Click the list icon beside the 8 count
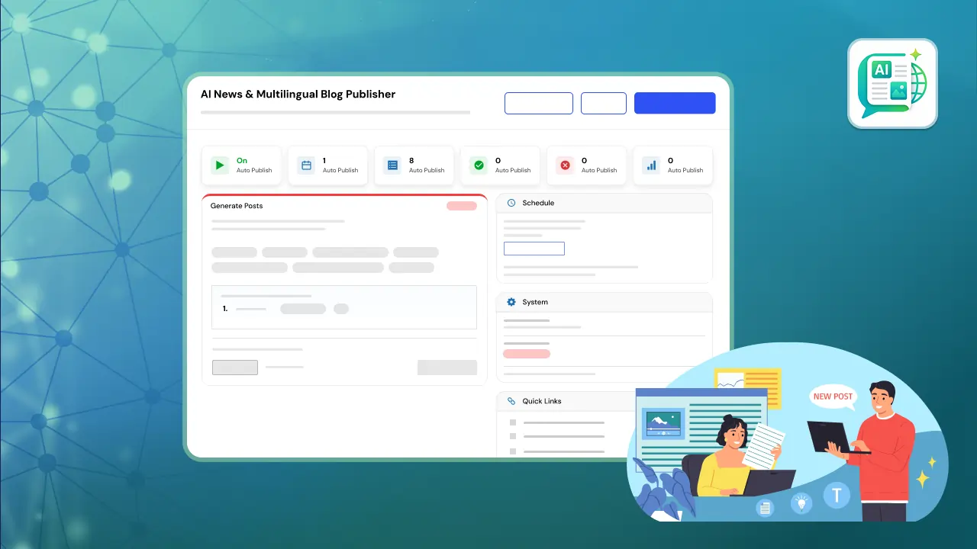This screenshot has width=977, height=549. 392,165
